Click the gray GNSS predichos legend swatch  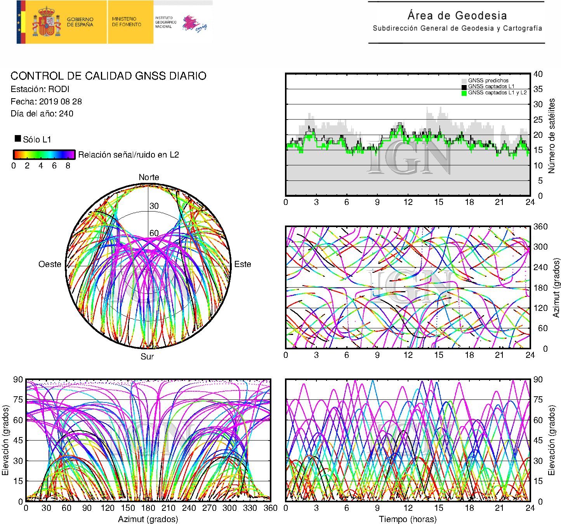(x=464, y=81)
